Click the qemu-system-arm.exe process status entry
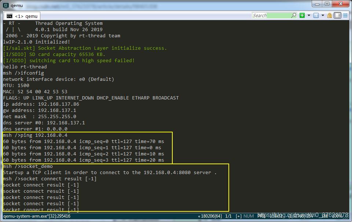This screenshot has width=352, height=222. 37,216
